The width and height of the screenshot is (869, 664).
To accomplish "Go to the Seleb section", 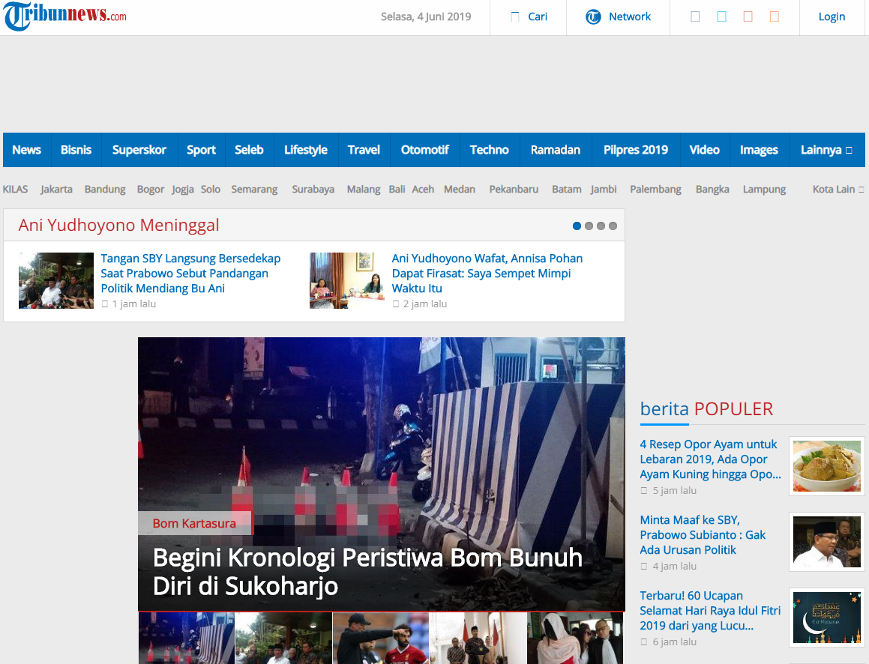I will [249, 150].
